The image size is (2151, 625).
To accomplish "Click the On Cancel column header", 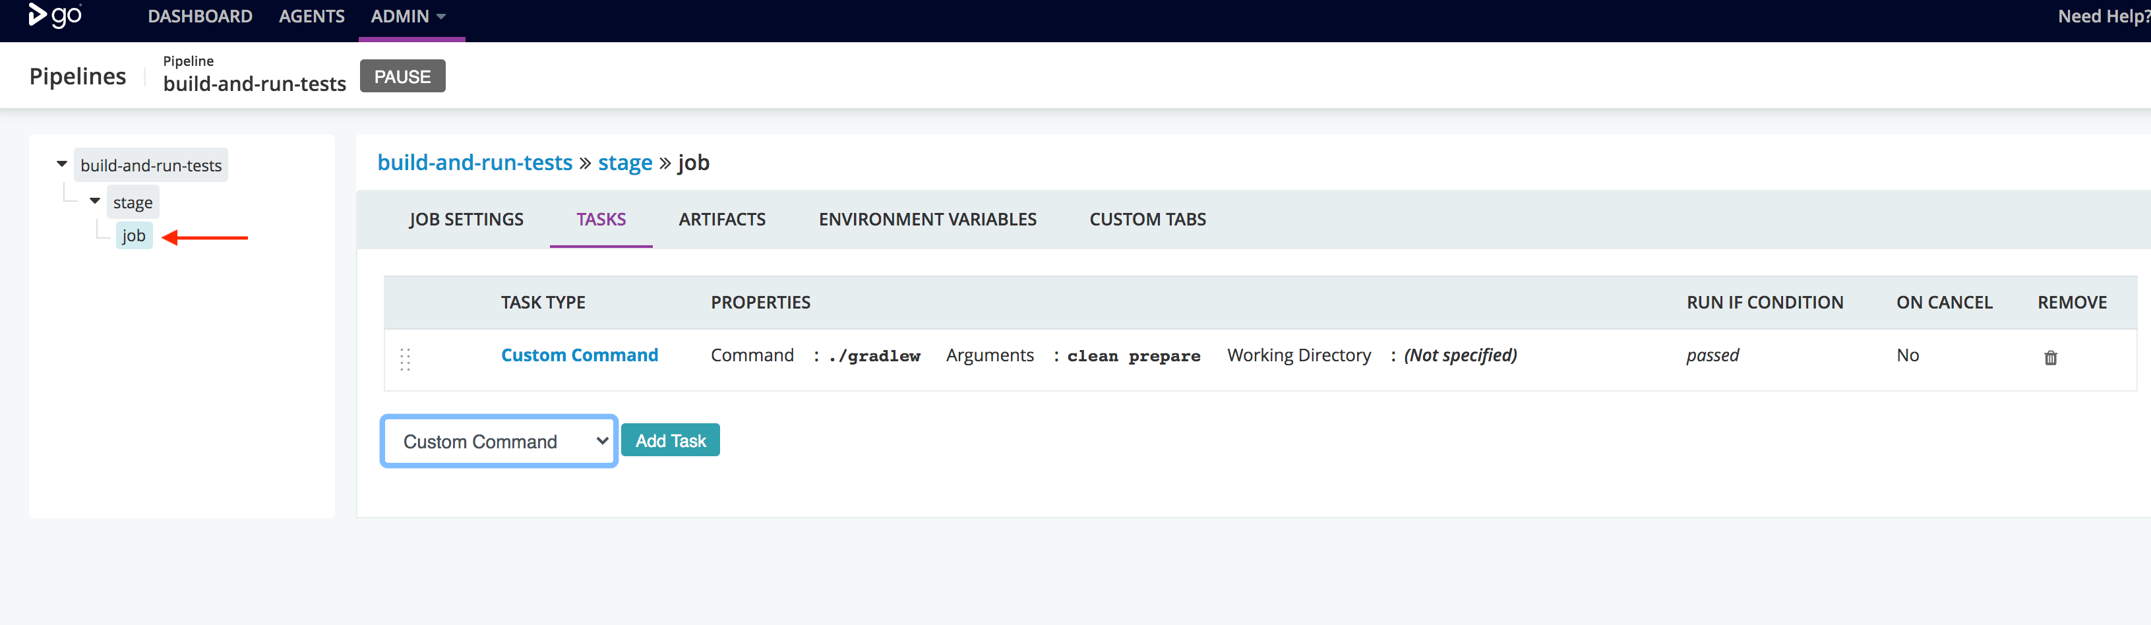I will [1944, 302].
